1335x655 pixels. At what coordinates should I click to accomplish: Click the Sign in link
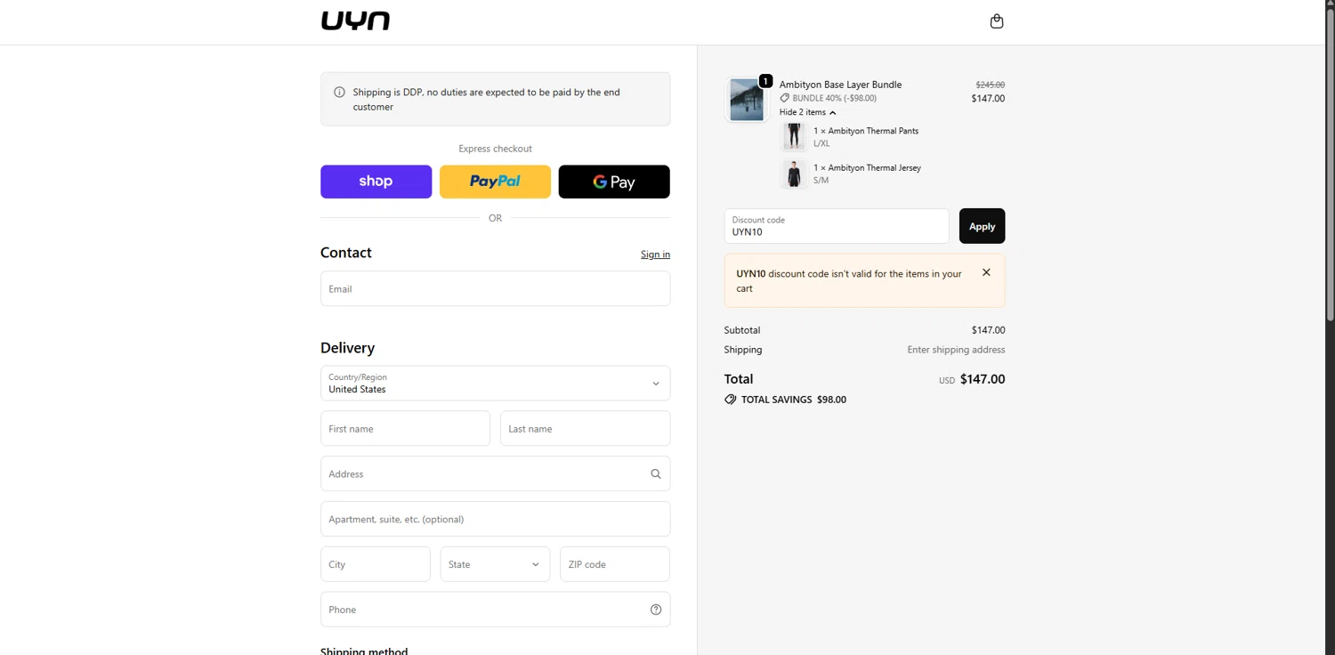click(x=655, y=255)
